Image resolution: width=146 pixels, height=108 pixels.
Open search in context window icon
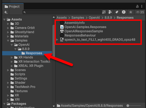click(x=104, y=12)
